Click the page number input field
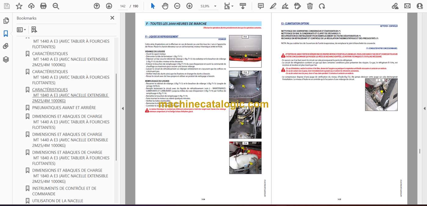This screenshot has width=427, height=206. (123, 6)
